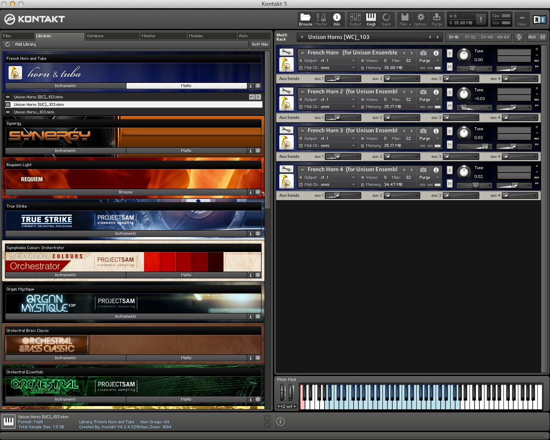Click the Native Instruments NI logo
The height and width of the screenshot is (440, 550).
(540, 19)
